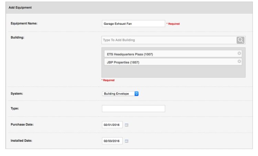Remove JBP Properties building entry
Screen dimensions: 258x156
(239, 61)
